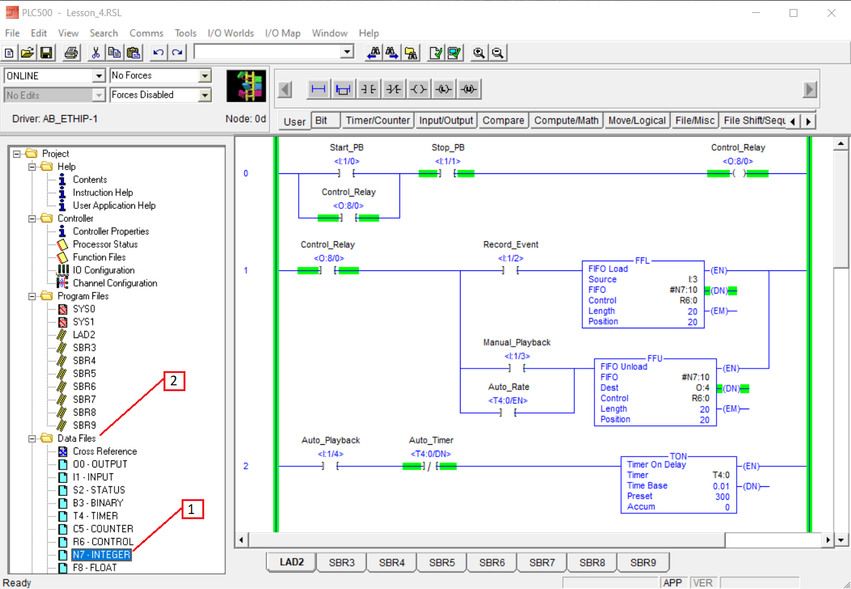Image resolution: width=851 pixels, height=589 pixels.
Task: Save the project using the floppy disk icon
Action: point(46,53)
